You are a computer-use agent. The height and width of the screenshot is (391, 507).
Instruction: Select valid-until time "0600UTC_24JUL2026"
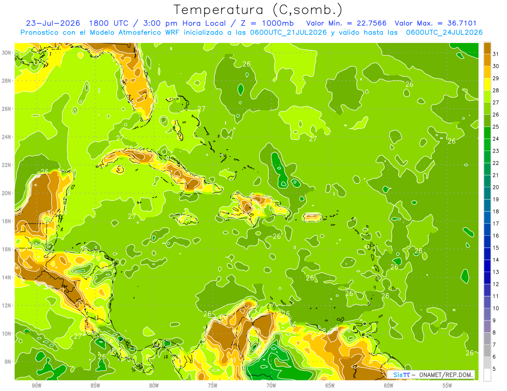444,32
